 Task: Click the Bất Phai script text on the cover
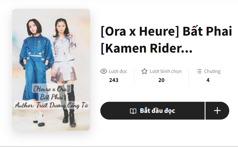pyautogui.click(x=52, y=97)
